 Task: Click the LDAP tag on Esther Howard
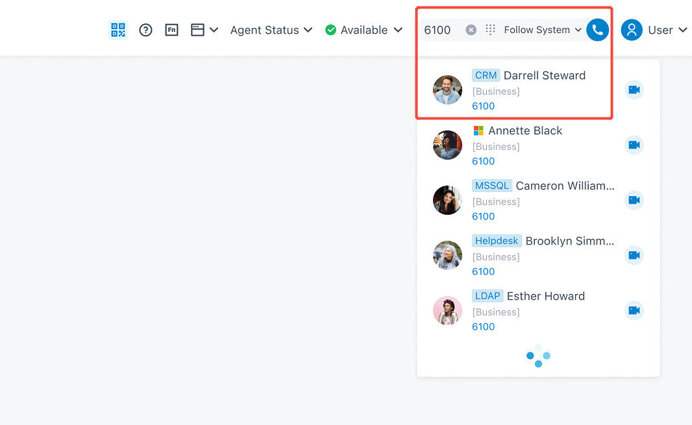point(488,296)
